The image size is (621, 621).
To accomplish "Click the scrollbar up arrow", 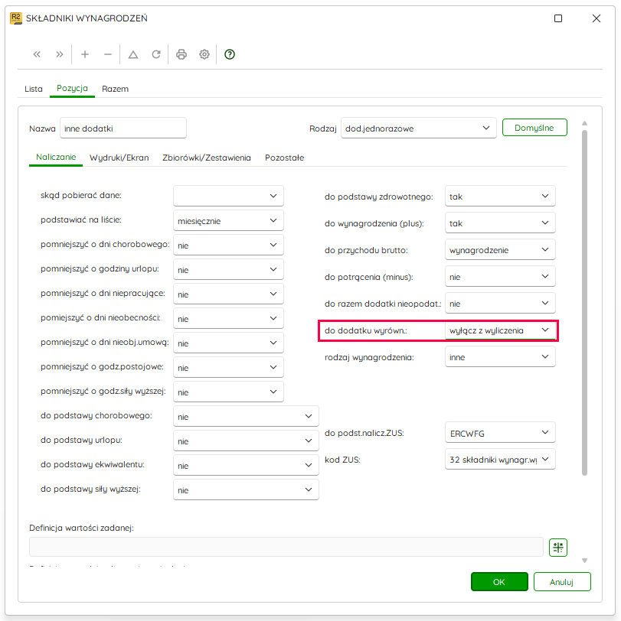I will pyautogui.click(x=584, y=123).
